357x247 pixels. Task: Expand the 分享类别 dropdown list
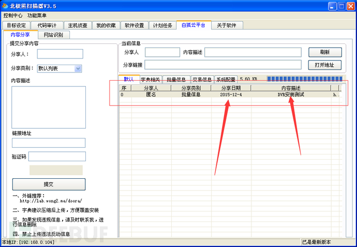[x=78, y=68]
